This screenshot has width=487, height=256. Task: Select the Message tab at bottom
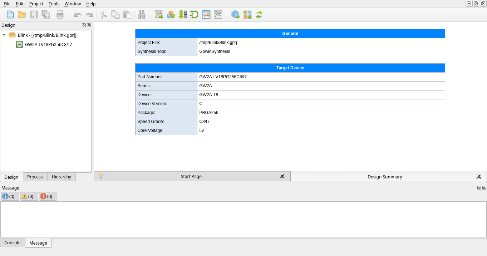(38, 243)
